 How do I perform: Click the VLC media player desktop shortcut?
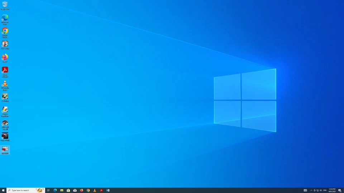(5, 84)
